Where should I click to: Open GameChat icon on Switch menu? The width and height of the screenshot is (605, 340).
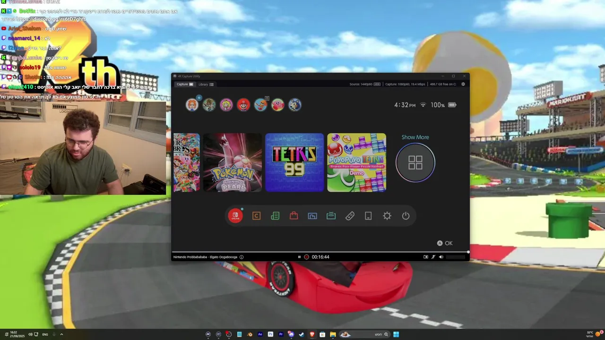pos(256,216)
